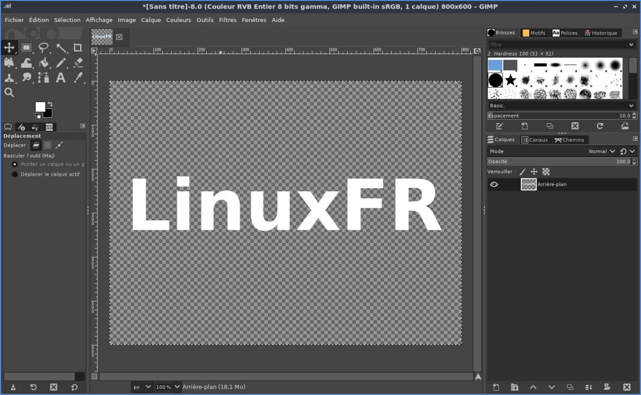Screen dimensions: 641x395
Task: Delete the selected brush
Action: [575, 126]
